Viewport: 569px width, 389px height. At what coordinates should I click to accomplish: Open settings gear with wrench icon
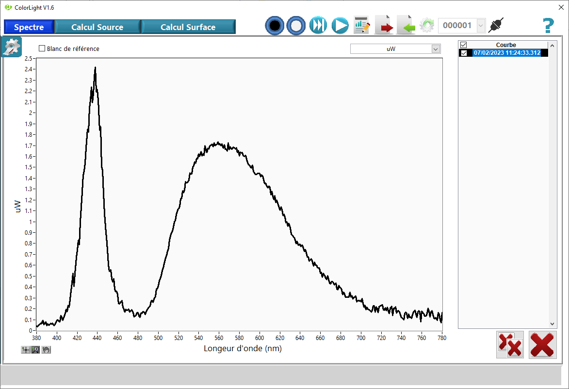pos(12,47)
